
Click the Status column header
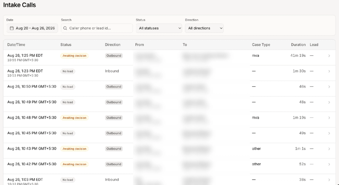pyautogui.click(x=66, y=45)
